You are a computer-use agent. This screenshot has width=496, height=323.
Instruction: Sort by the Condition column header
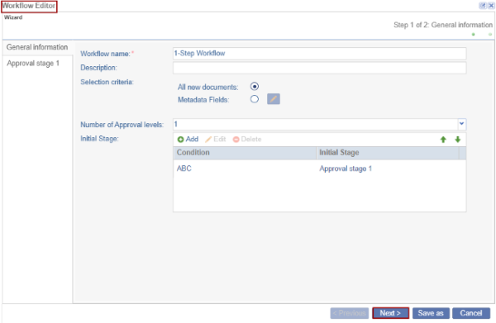[245, 153]
